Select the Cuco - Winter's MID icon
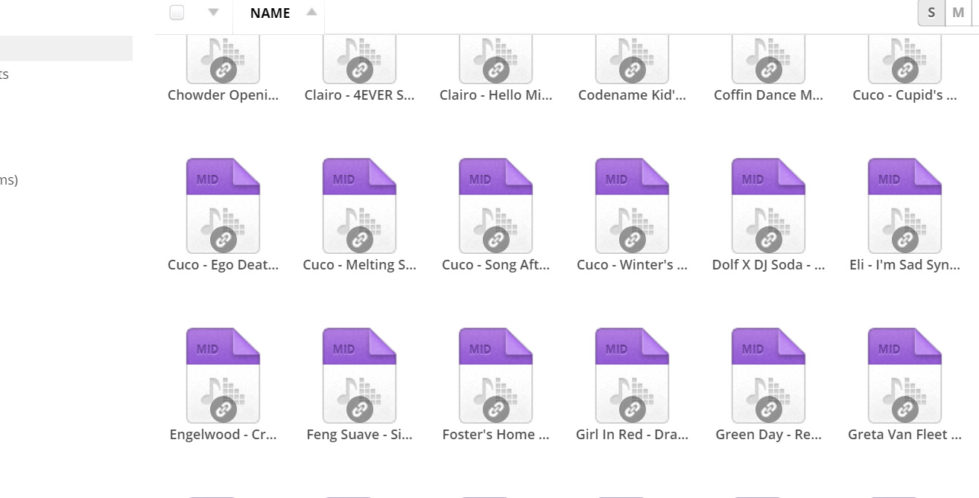 (632, 205)
